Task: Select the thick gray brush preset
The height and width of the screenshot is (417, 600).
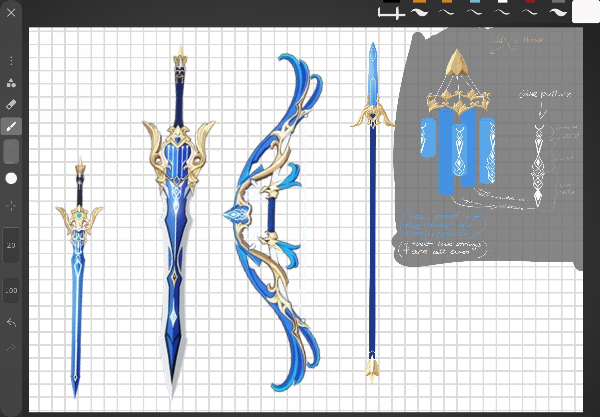Action: coord(558,12)
